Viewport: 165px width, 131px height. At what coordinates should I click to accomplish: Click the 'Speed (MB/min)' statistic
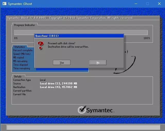click(x=22, y=54)
